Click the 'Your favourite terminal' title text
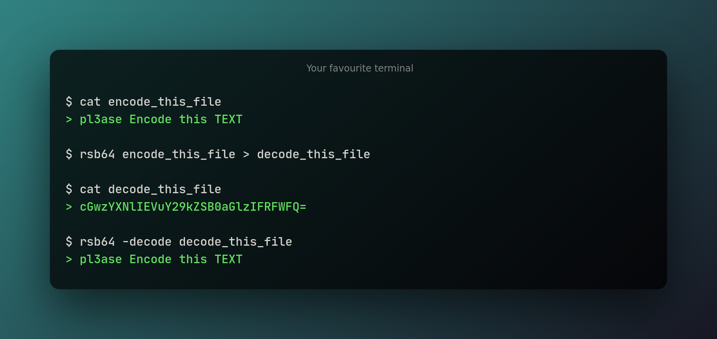The width and height of the screenshot is (717, 339). 360,68
